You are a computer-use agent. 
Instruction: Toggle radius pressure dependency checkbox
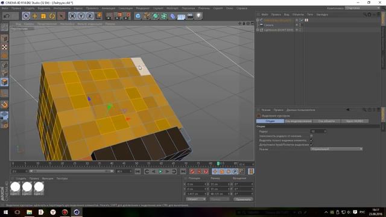(x=311, y=136)
